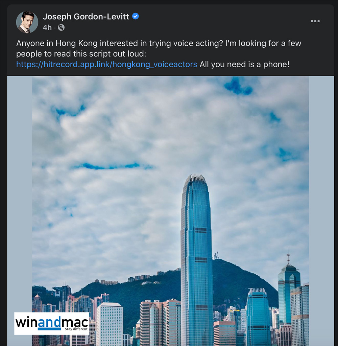The height and width of the screenshot is (346, 338).
Task: Open the 4h post timestamp
Action: [47, 28]
